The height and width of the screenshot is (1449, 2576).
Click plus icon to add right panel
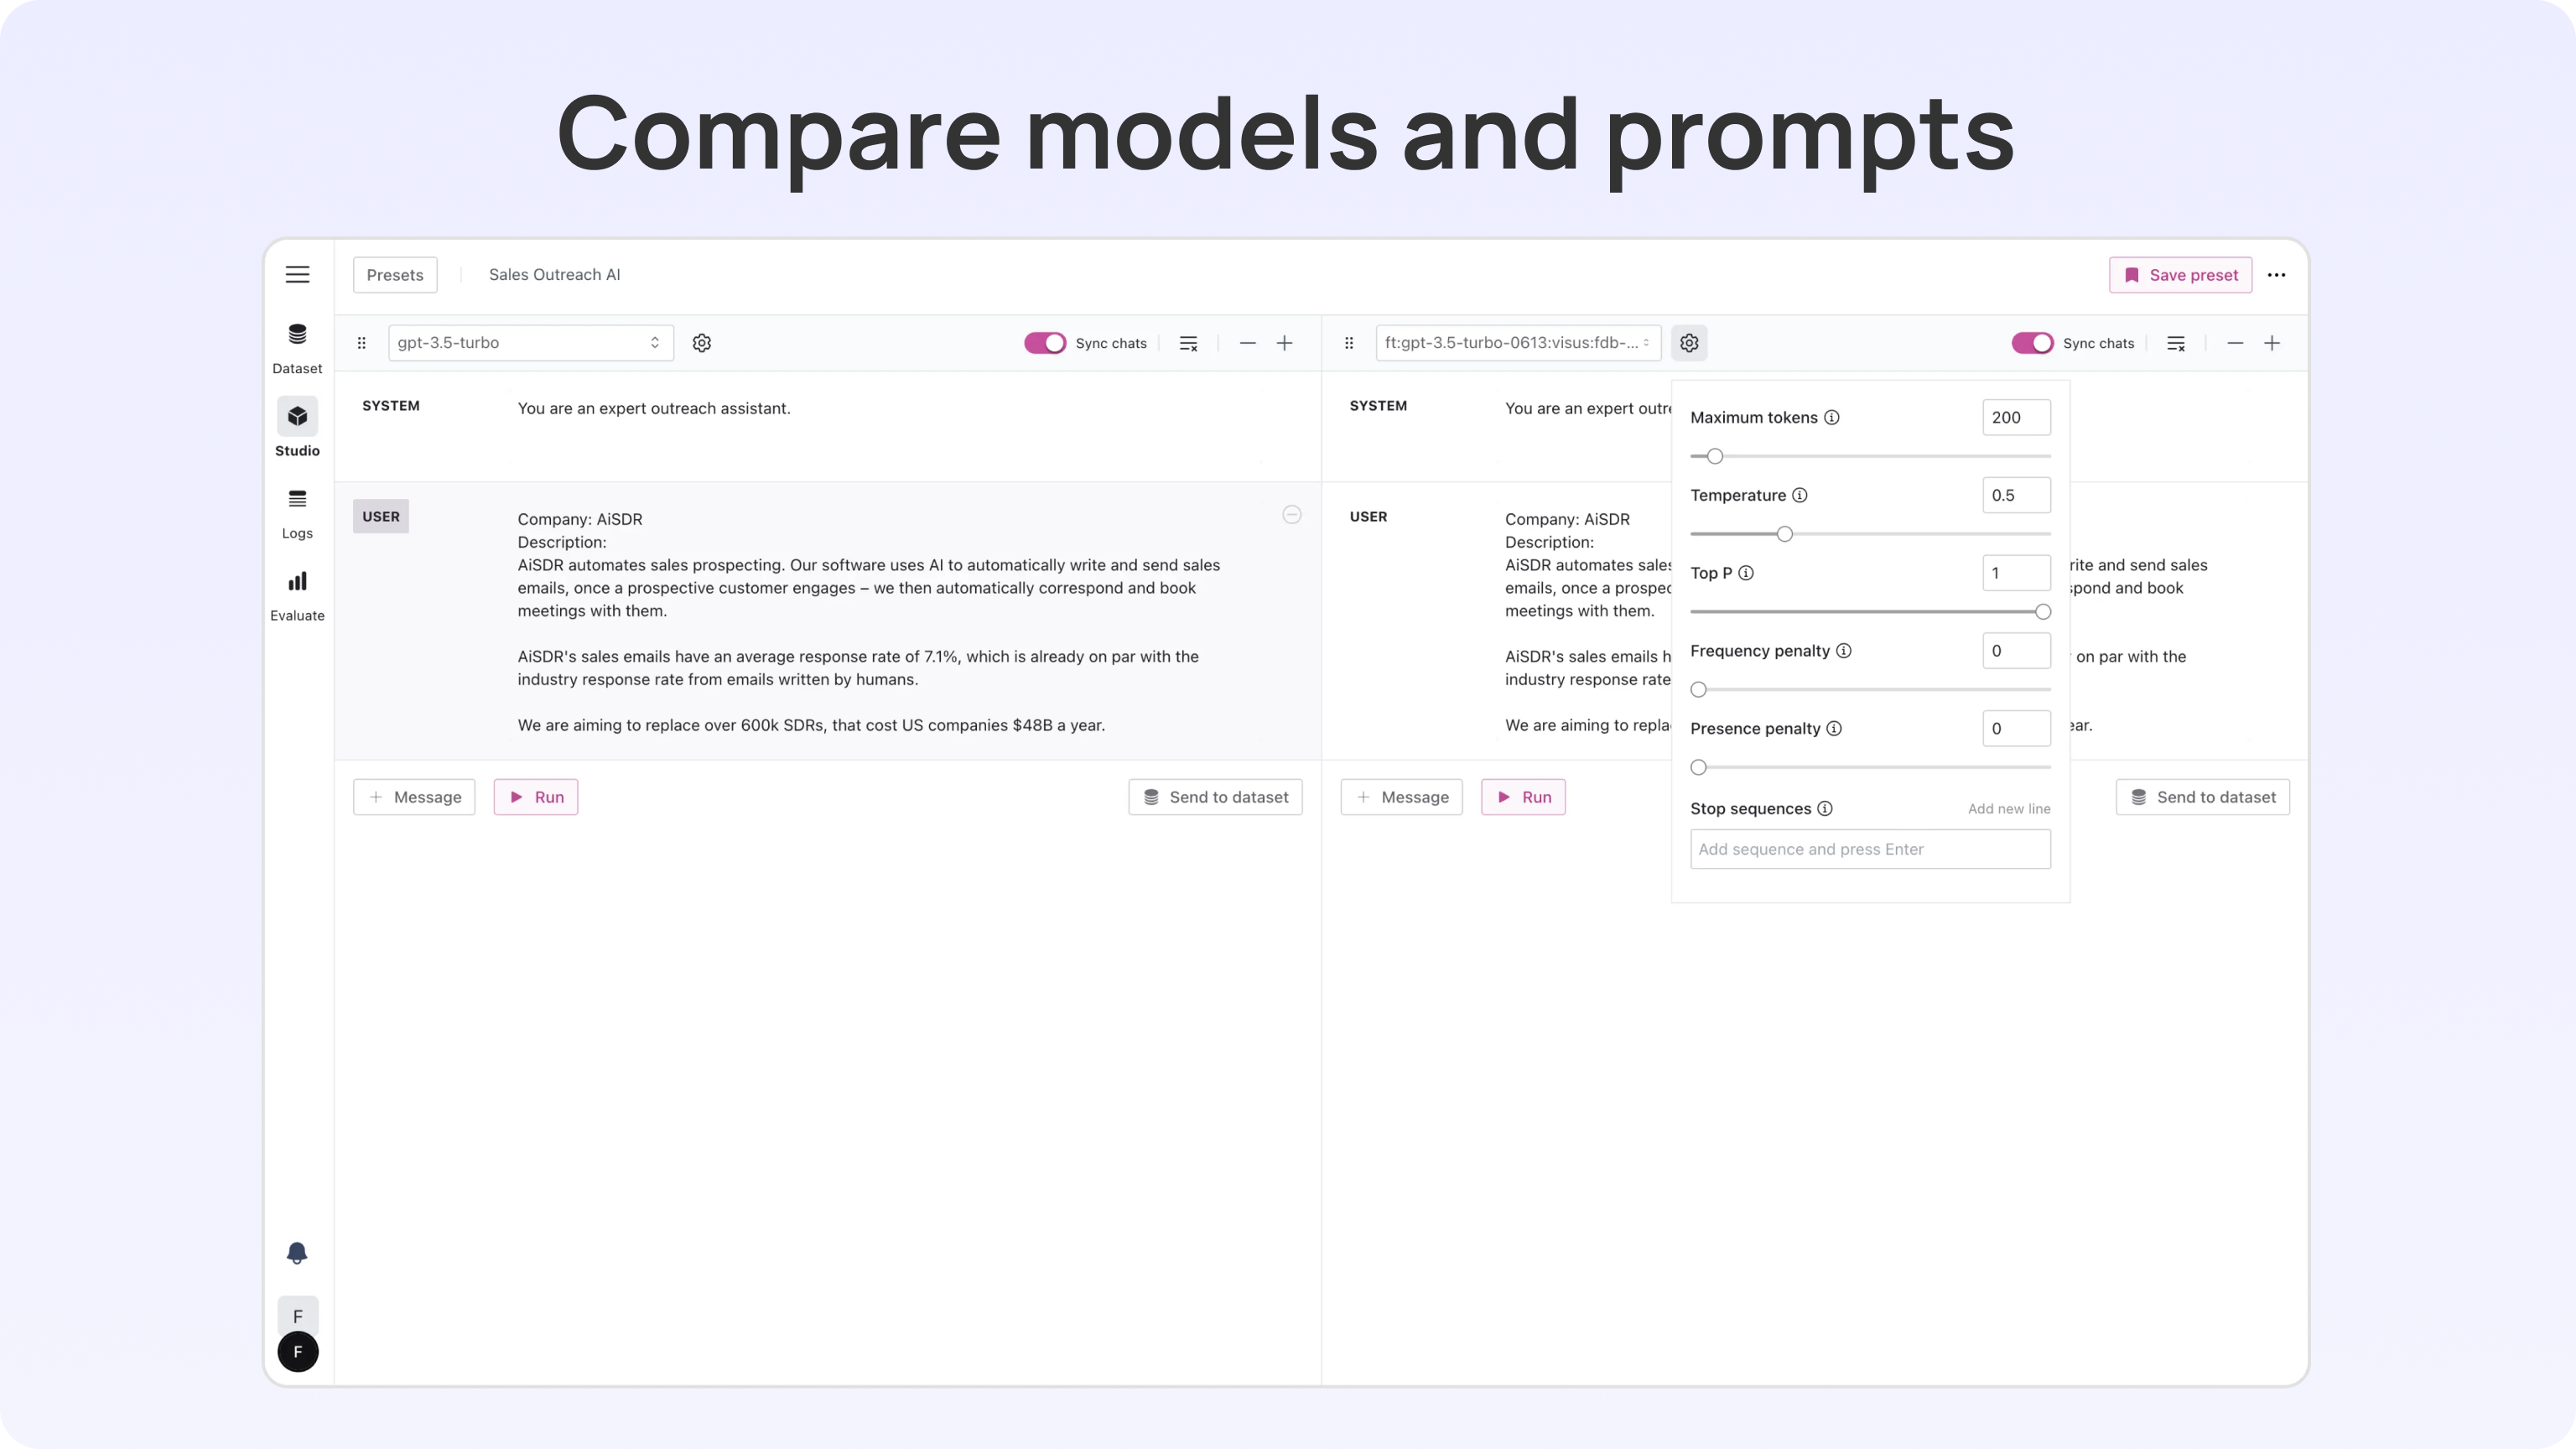pyautogui.click(x=2272, y=343)
